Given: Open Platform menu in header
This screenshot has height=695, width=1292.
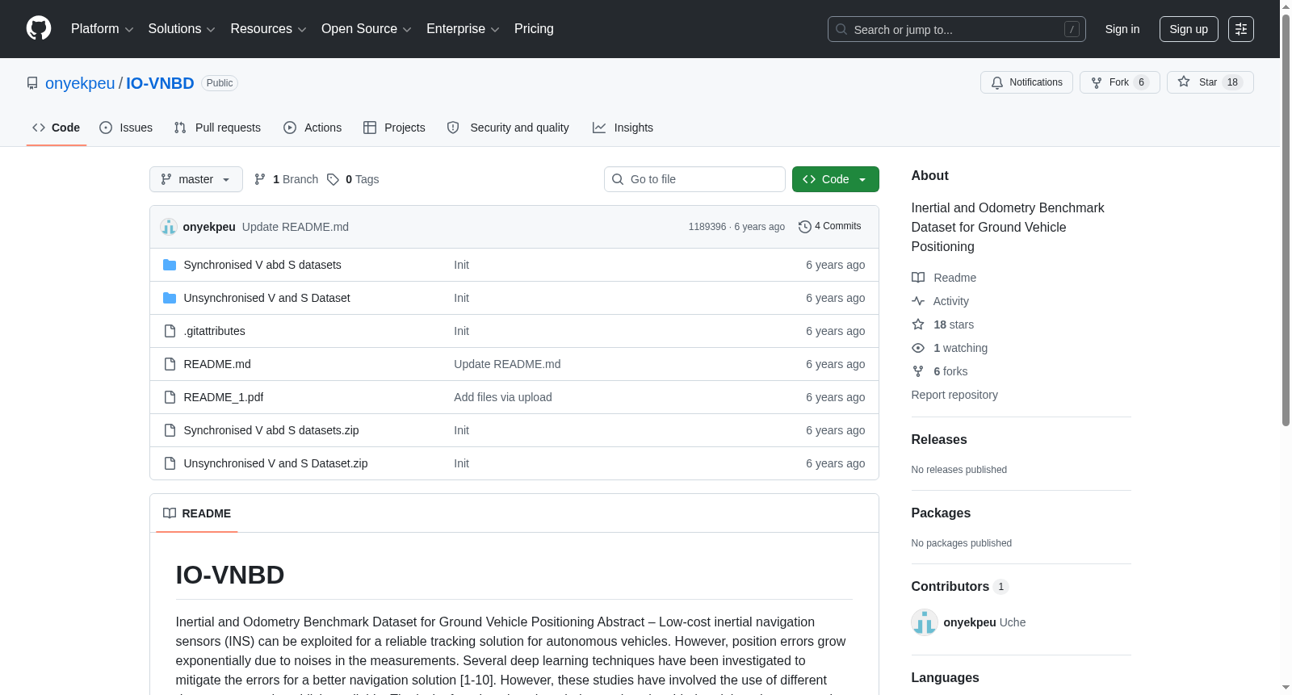Looking at the screenshot, I should [102, 29].
